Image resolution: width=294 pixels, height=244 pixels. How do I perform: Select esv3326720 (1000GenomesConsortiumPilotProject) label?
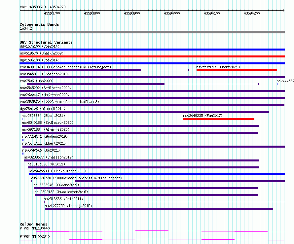coord(77,178)
